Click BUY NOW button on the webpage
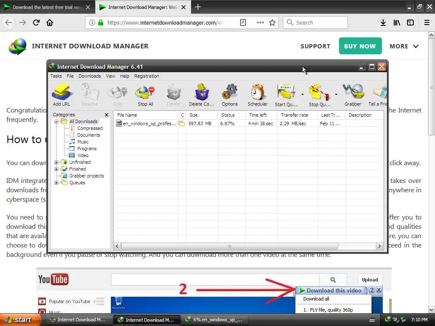 360,46
